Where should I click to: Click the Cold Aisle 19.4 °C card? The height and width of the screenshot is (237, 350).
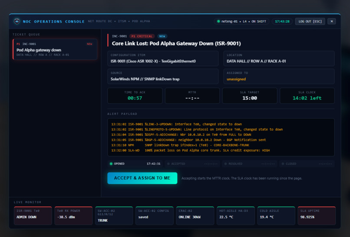(x=276, y=216)
